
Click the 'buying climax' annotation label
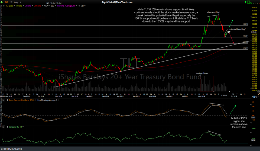pyautogui.click(x=202, y=73)
